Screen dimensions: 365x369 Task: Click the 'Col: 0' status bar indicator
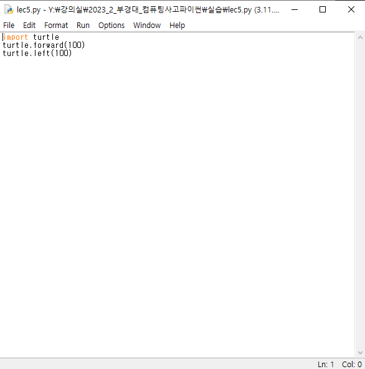(352, 364)
